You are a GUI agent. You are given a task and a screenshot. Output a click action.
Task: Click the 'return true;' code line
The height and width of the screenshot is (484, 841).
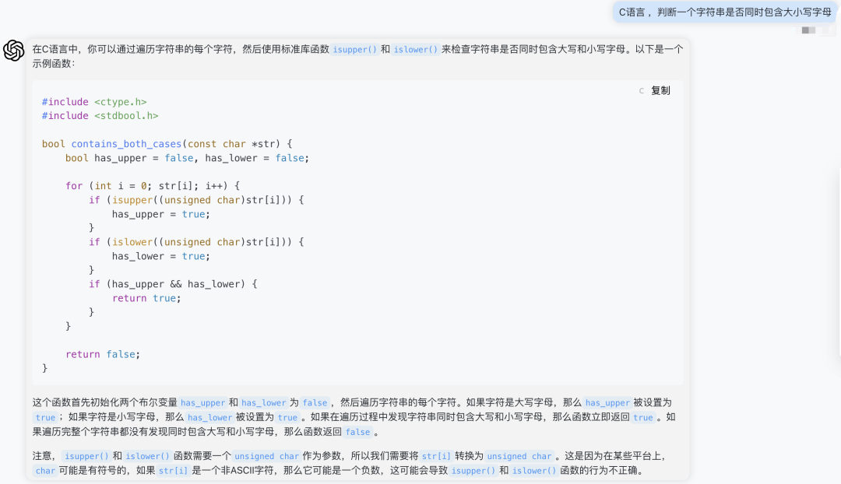[146, 298]
